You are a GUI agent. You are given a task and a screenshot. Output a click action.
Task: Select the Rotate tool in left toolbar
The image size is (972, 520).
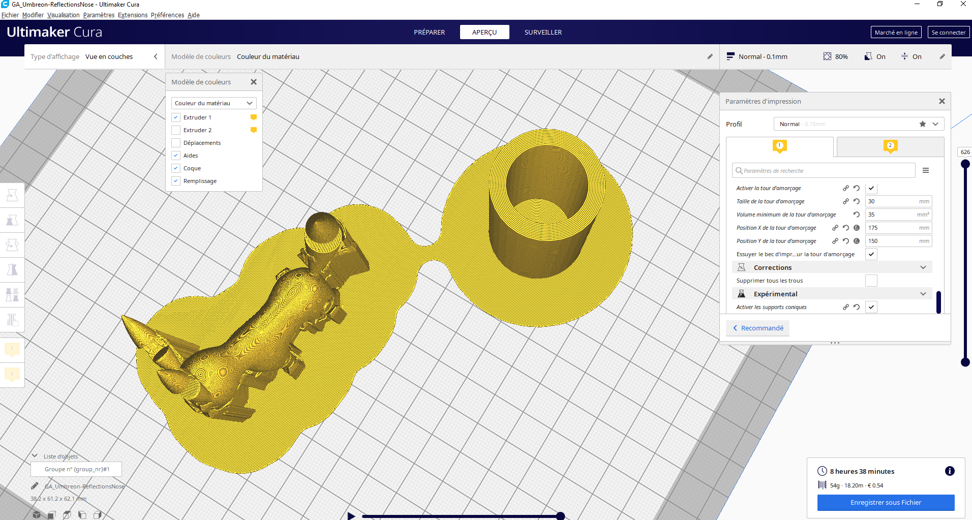point(12,245)
